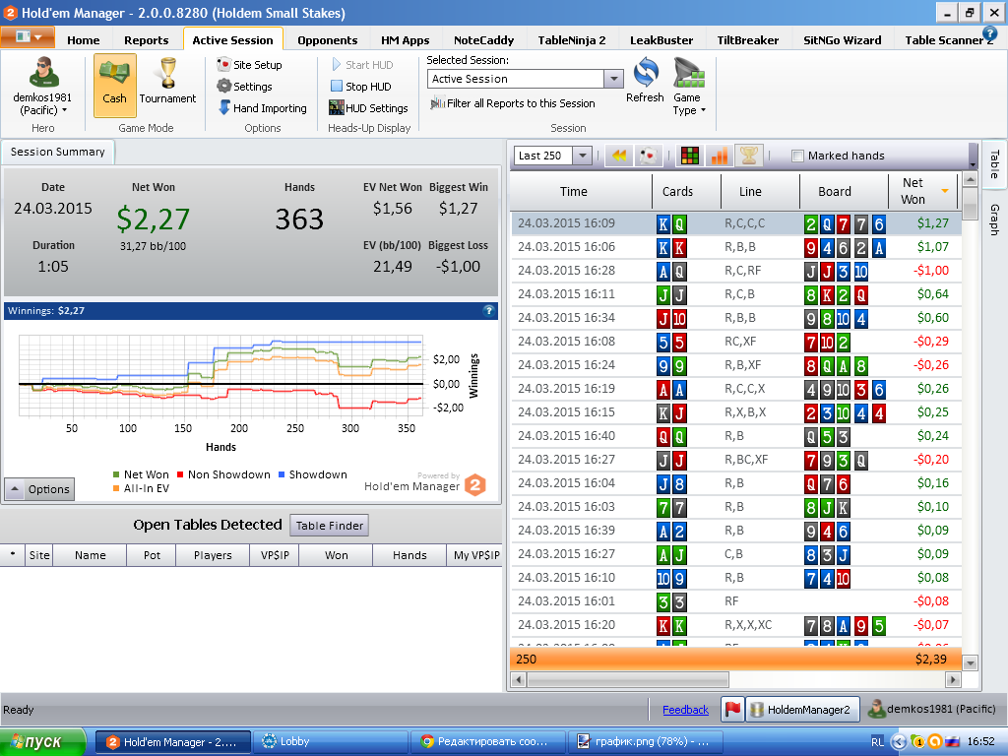Switch to Lobby taskbar window

[x=331, y=742]
